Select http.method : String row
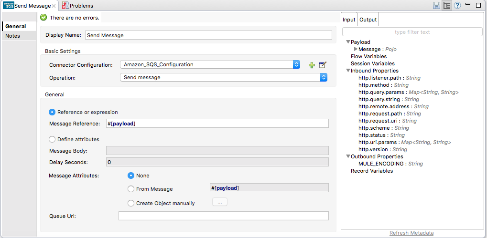Viewport: 487px width, 238px height. coord(384,85)
